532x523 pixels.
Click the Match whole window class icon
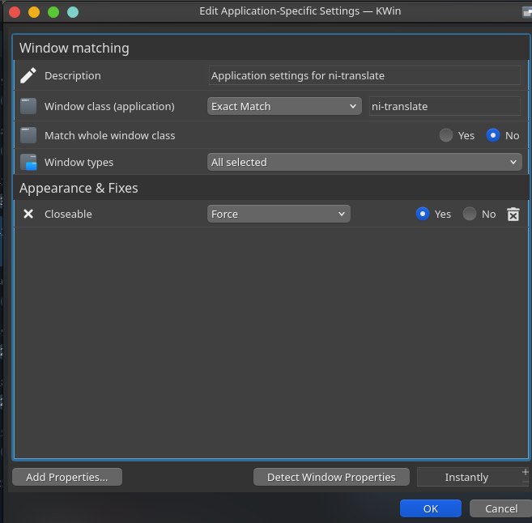click(28, 135)
